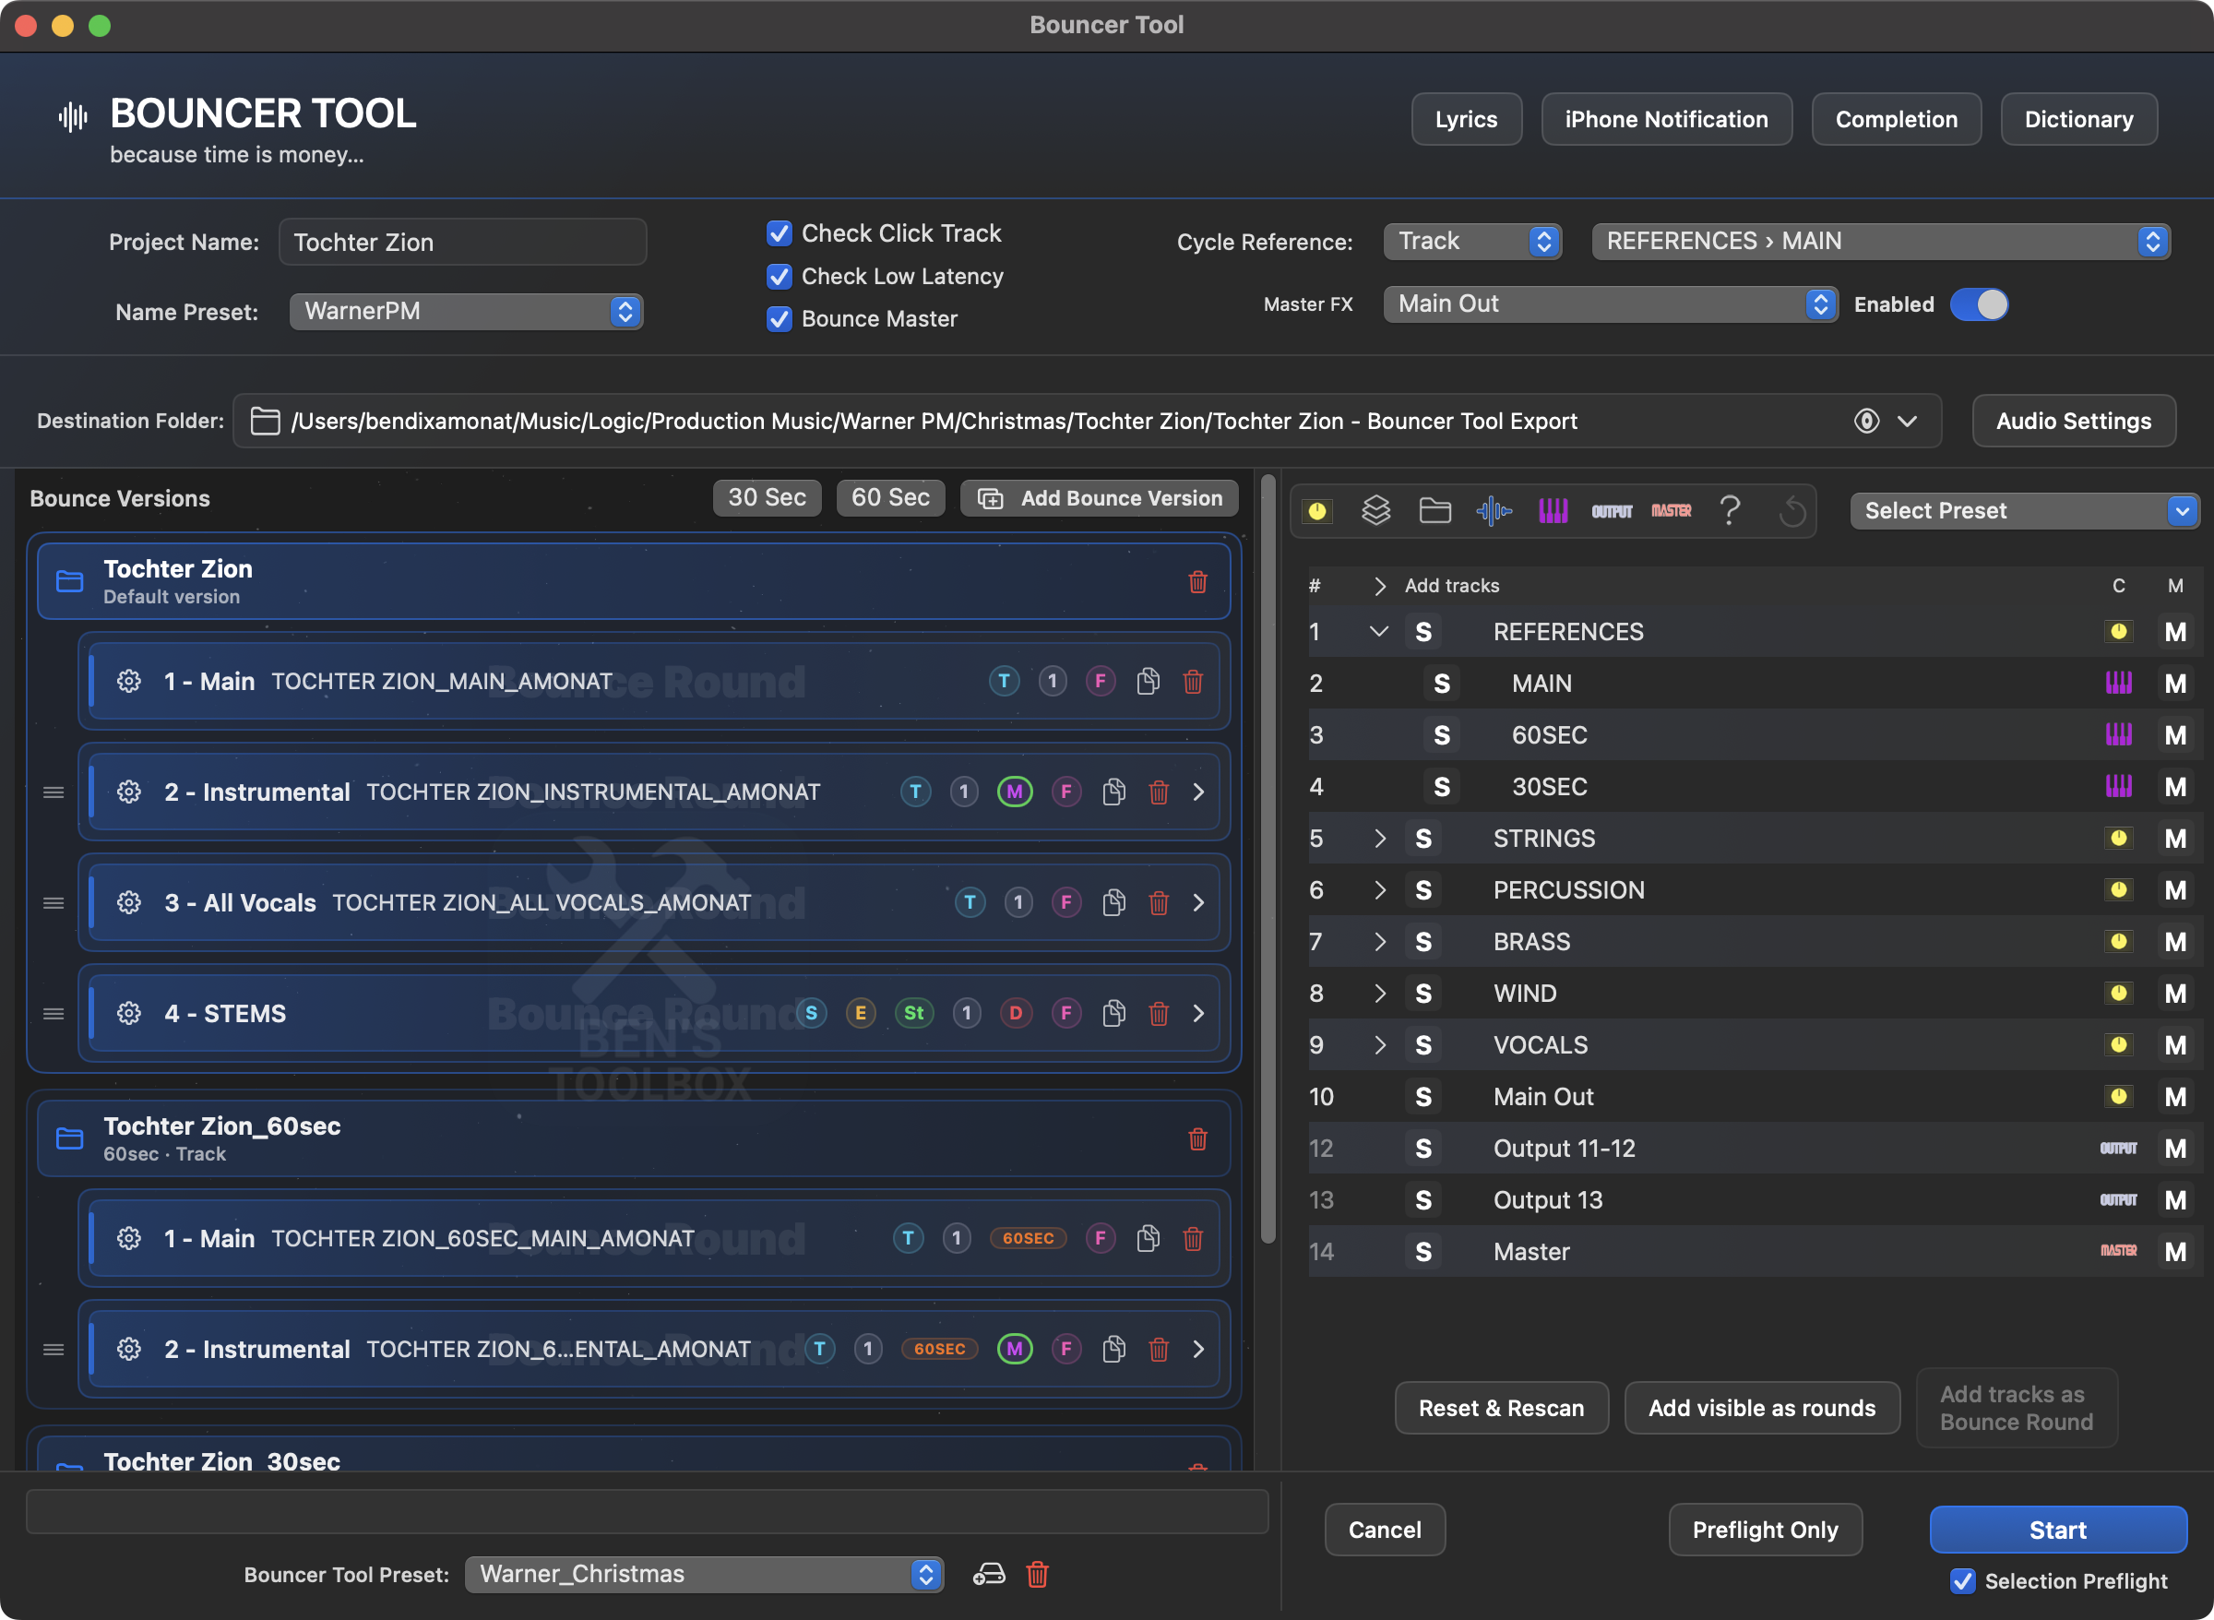Click the drag handle of 3 - All Vocals
The image size is (2214, 1620).
(x=54, y=902)
